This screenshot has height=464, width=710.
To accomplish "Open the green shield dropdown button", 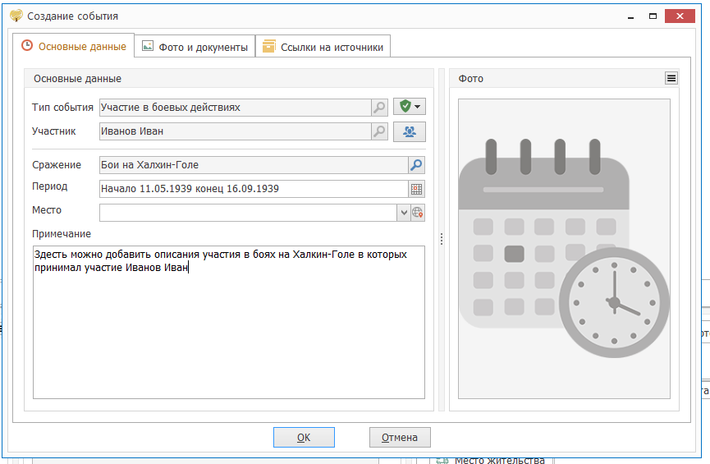I will (x=409, y=108).
